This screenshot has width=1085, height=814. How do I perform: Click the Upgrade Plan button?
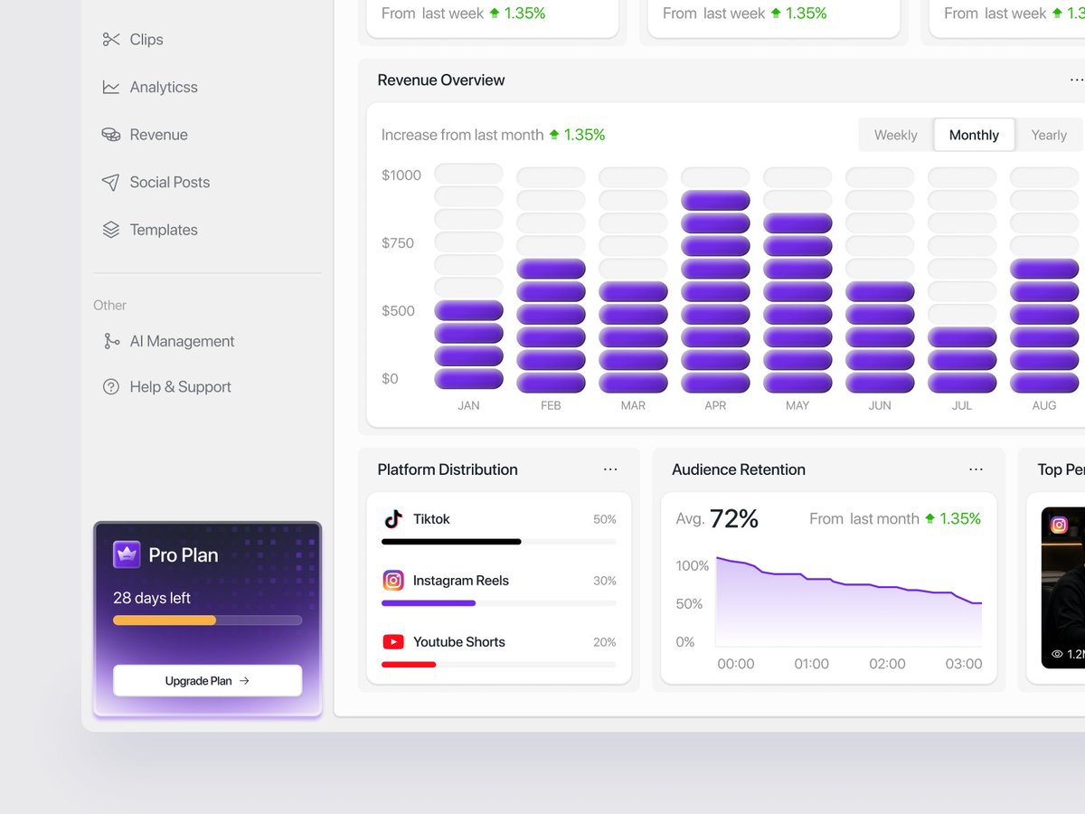207,681
